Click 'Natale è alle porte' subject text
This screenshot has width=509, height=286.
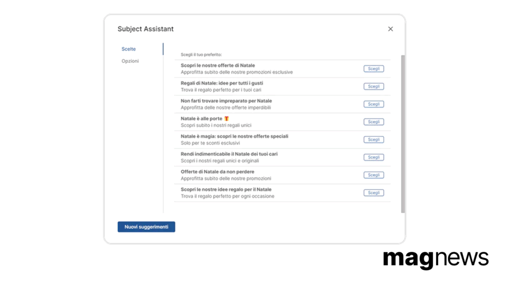point(201,119)
